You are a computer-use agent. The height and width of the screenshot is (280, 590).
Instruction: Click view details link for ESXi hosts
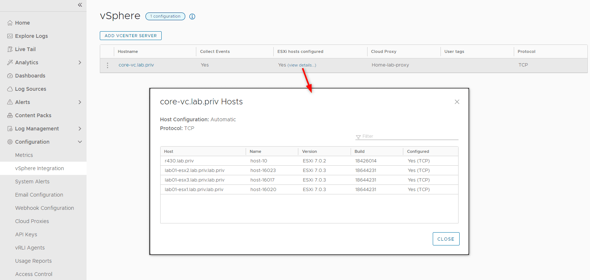coord(302,65)
